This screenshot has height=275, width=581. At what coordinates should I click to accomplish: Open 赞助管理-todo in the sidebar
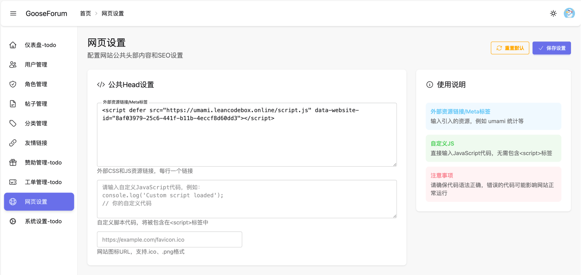coord(39,163)
